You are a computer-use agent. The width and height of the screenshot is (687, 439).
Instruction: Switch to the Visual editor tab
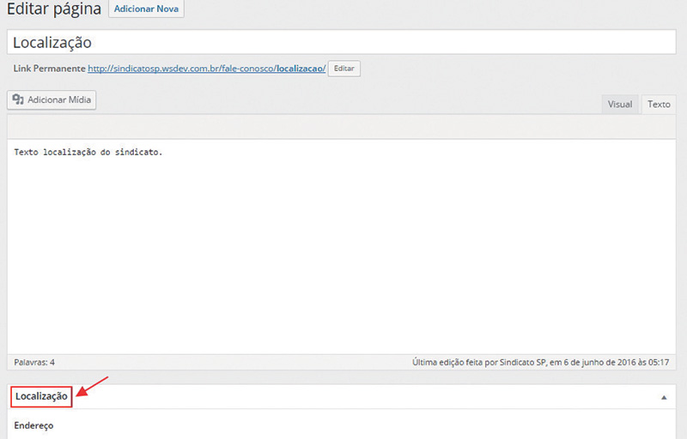click(x=619, y=104)
